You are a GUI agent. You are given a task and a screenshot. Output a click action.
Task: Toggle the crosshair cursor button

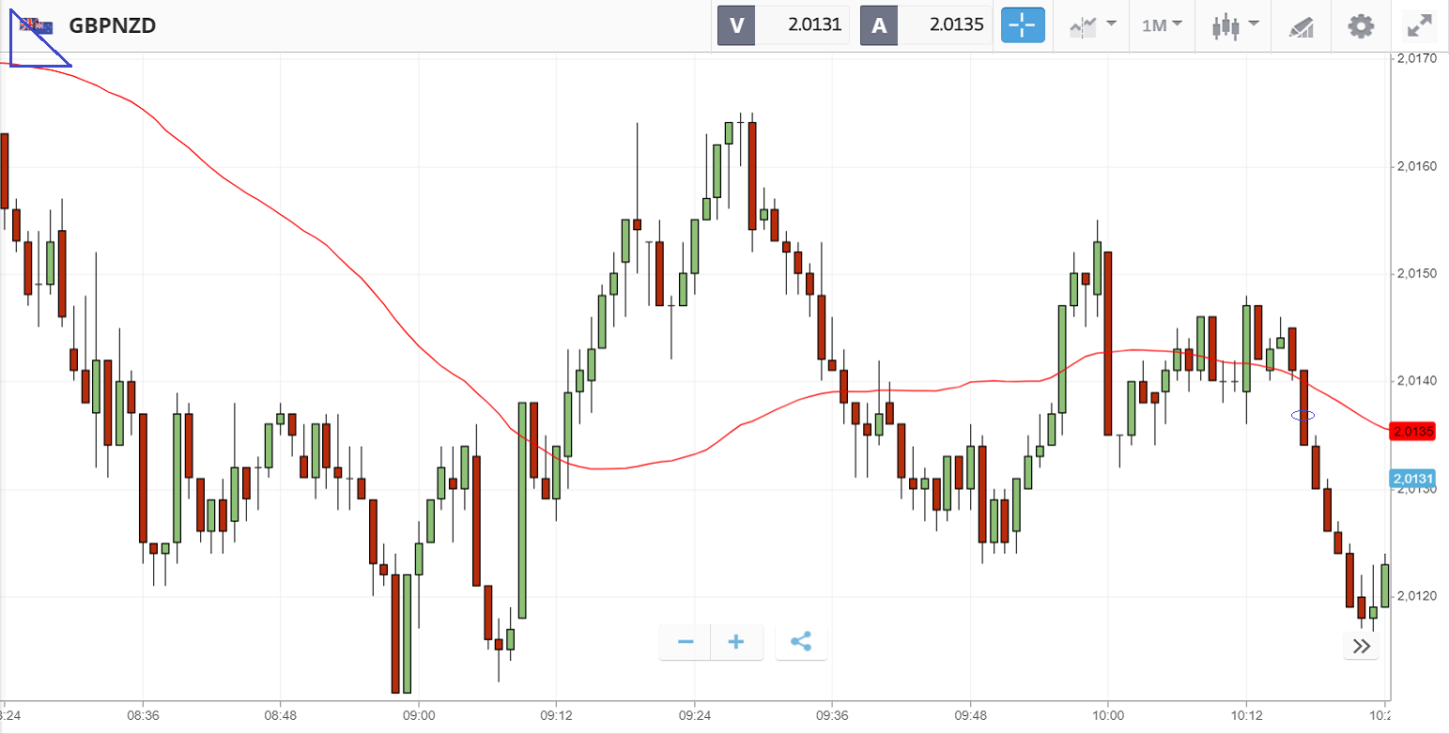click(1023, 25)
